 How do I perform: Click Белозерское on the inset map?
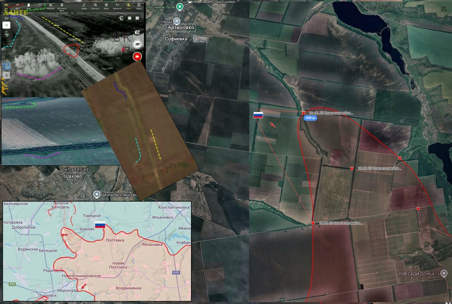(x=16, y=204)
